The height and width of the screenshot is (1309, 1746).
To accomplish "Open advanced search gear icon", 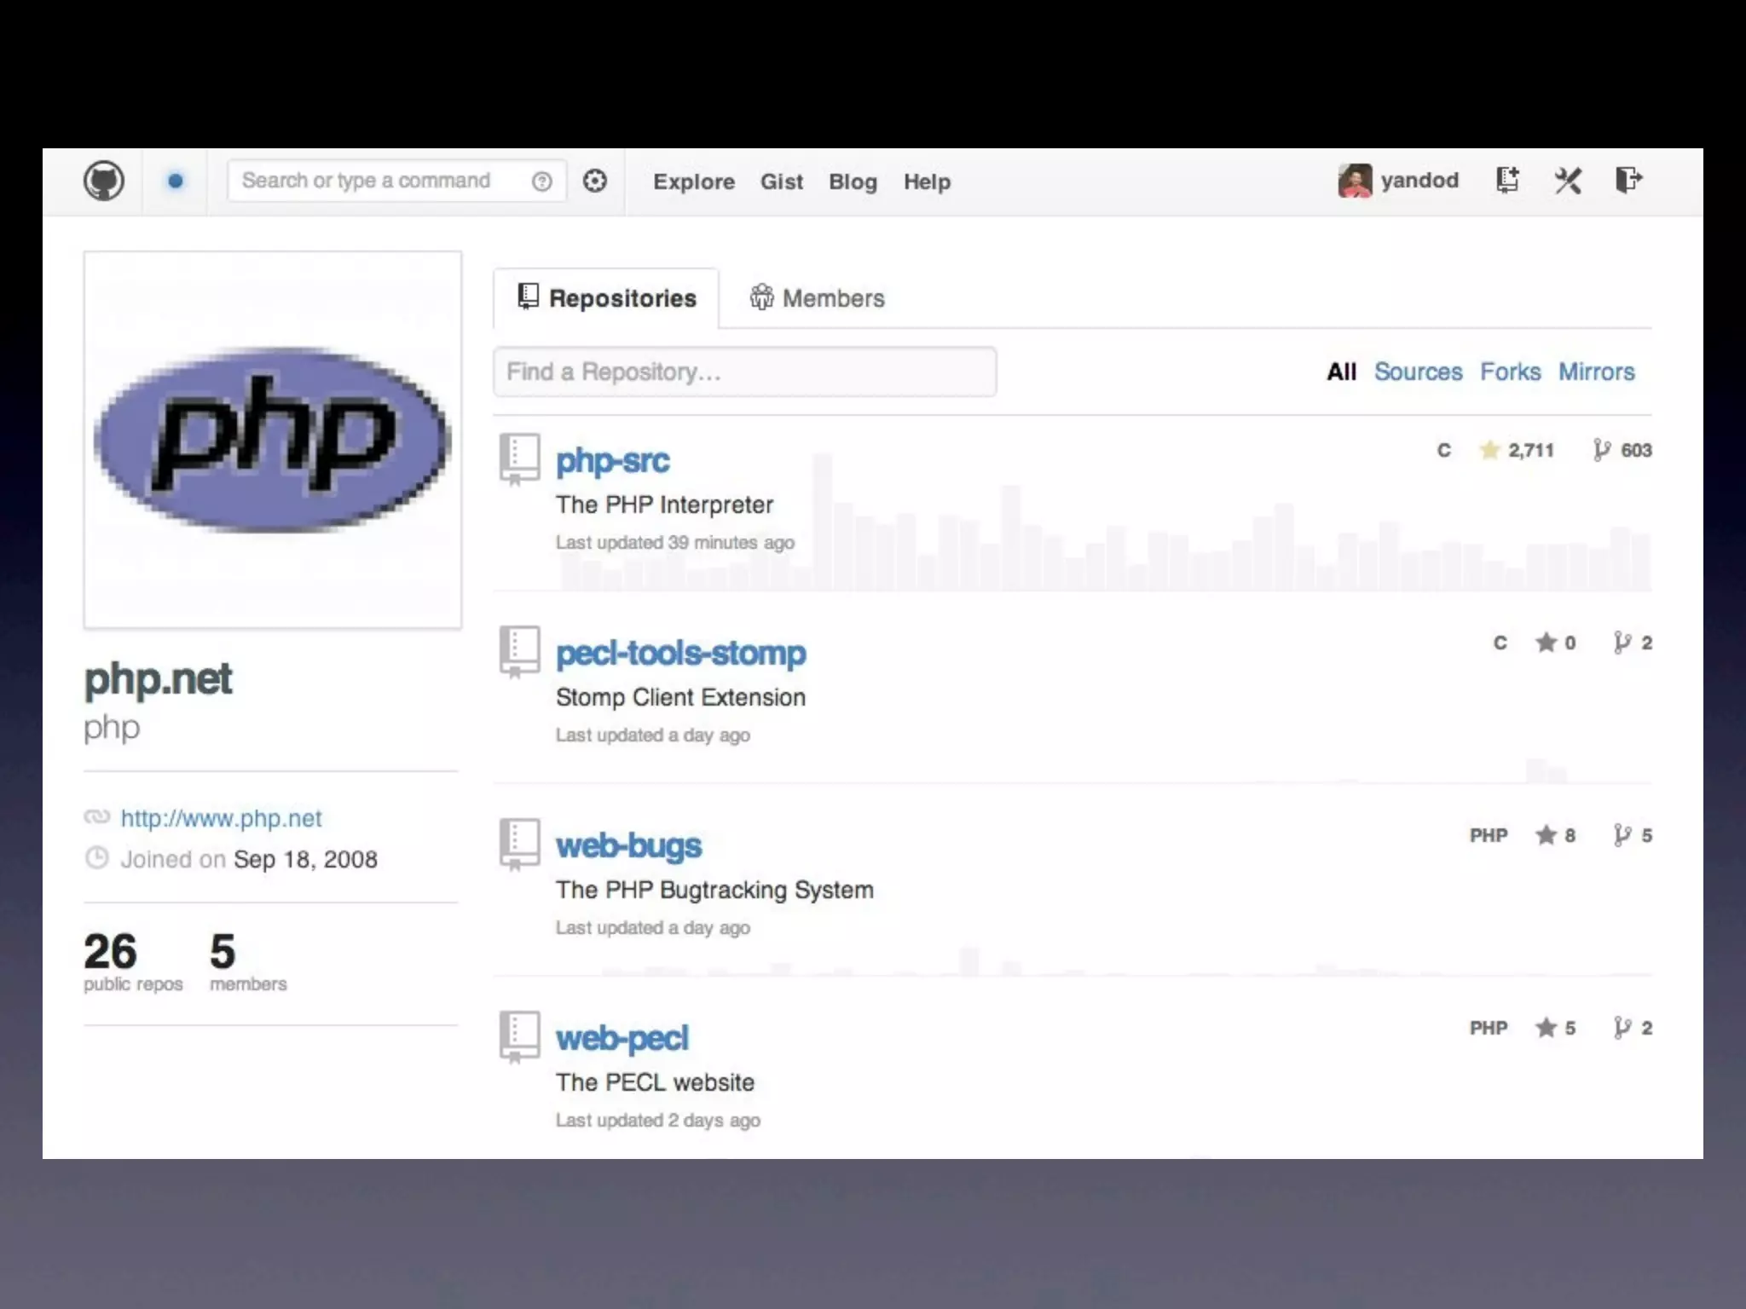I will click(595, 181).
